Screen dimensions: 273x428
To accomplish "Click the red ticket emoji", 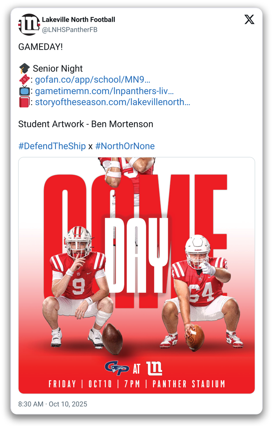I will click(24, 80).
